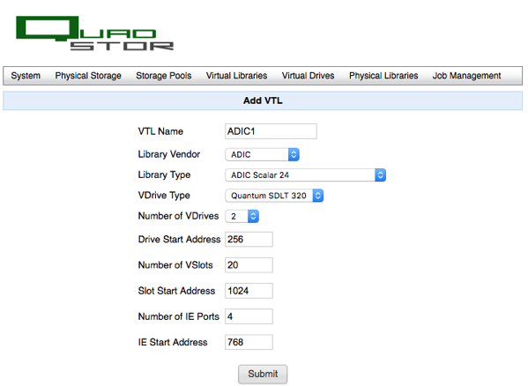This screenshot has width=528, height=386.
Task: Open Physical Libraries menu
Action: pos(383,76)
